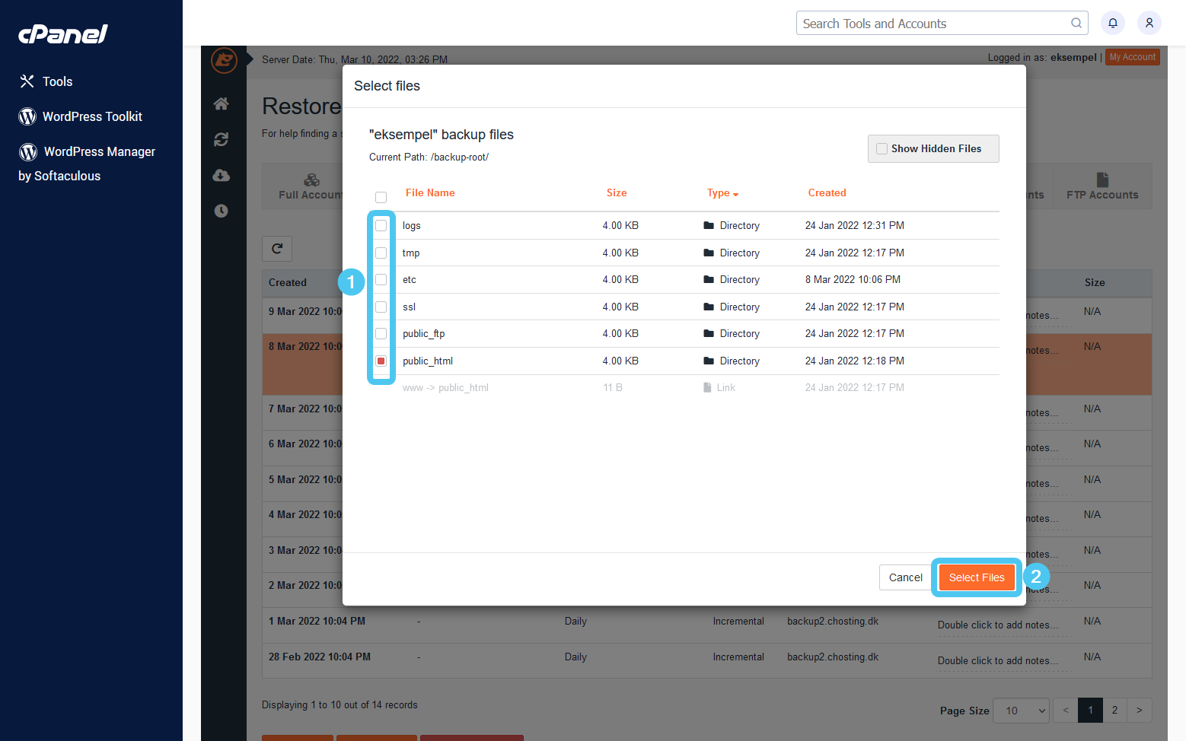Click the Select Files button
Screen dimensions: 1186x741
(x=977, y=577)
